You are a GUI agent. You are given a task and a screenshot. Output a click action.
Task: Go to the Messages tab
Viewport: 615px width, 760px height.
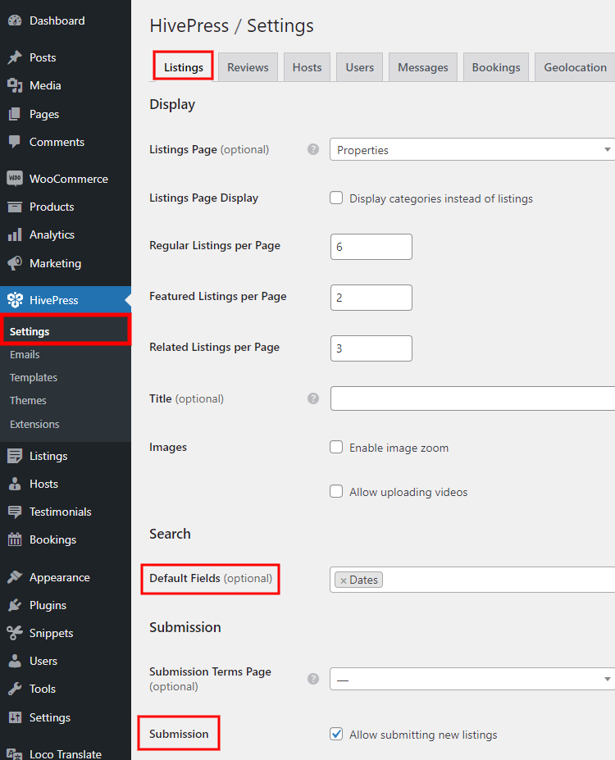coord(422,67)
